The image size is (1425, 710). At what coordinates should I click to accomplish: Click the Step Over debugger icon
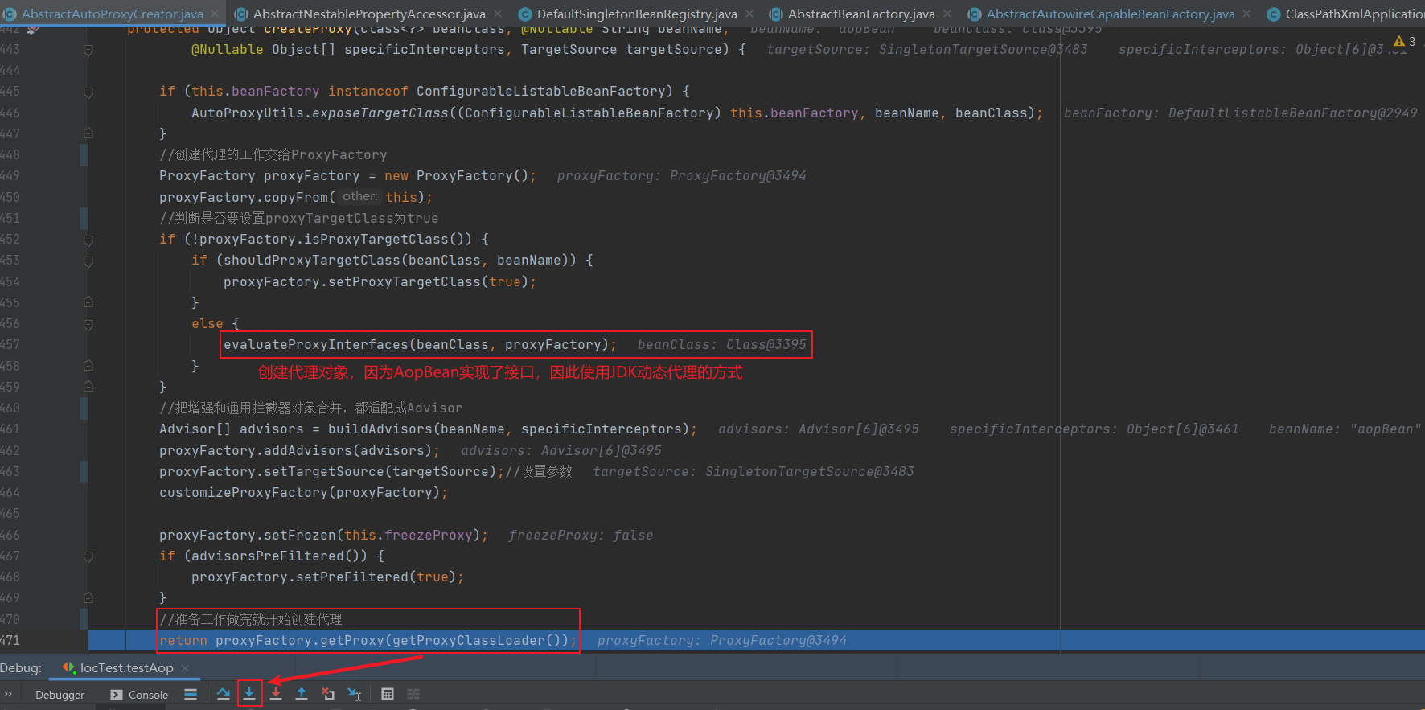coord(224,694)
